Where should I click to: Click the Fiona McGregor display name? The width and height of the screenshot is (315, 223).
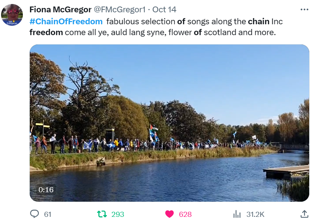[61, 9]
